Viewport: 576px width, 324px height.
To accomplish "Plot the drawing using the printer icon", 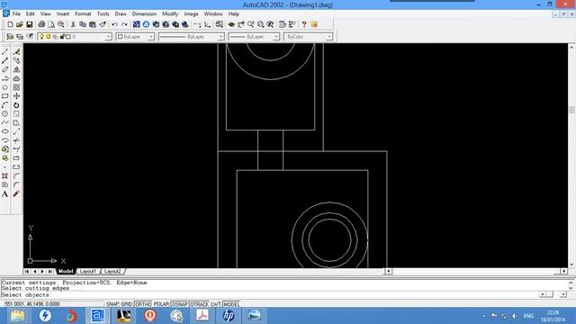I will 41,24.
